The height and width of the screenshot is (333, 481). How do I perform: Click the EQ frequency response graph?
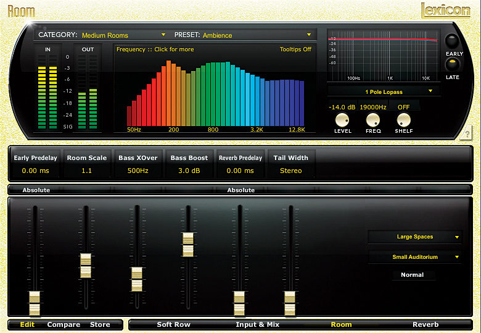pyautogui.click(x=384, y=56)
